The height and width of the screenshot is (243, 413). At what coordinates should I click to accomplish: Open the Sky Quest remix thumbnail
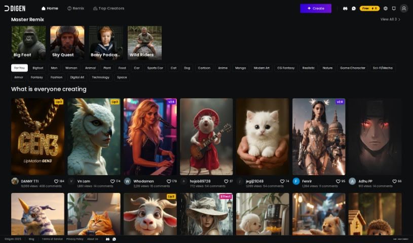[x=67, y=43]
